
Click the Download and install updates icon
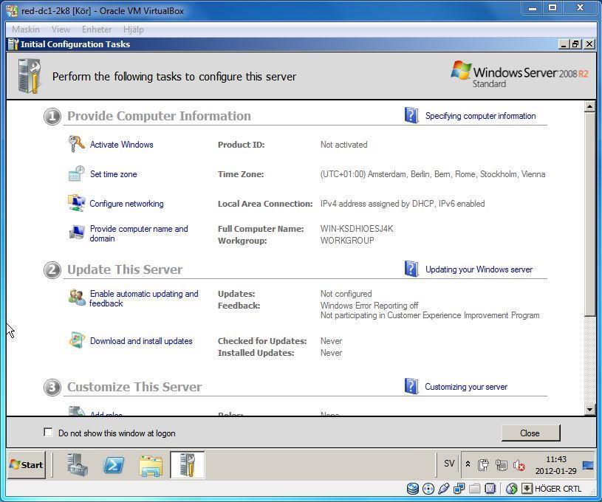pyautogui.click(x=76, y=340)
